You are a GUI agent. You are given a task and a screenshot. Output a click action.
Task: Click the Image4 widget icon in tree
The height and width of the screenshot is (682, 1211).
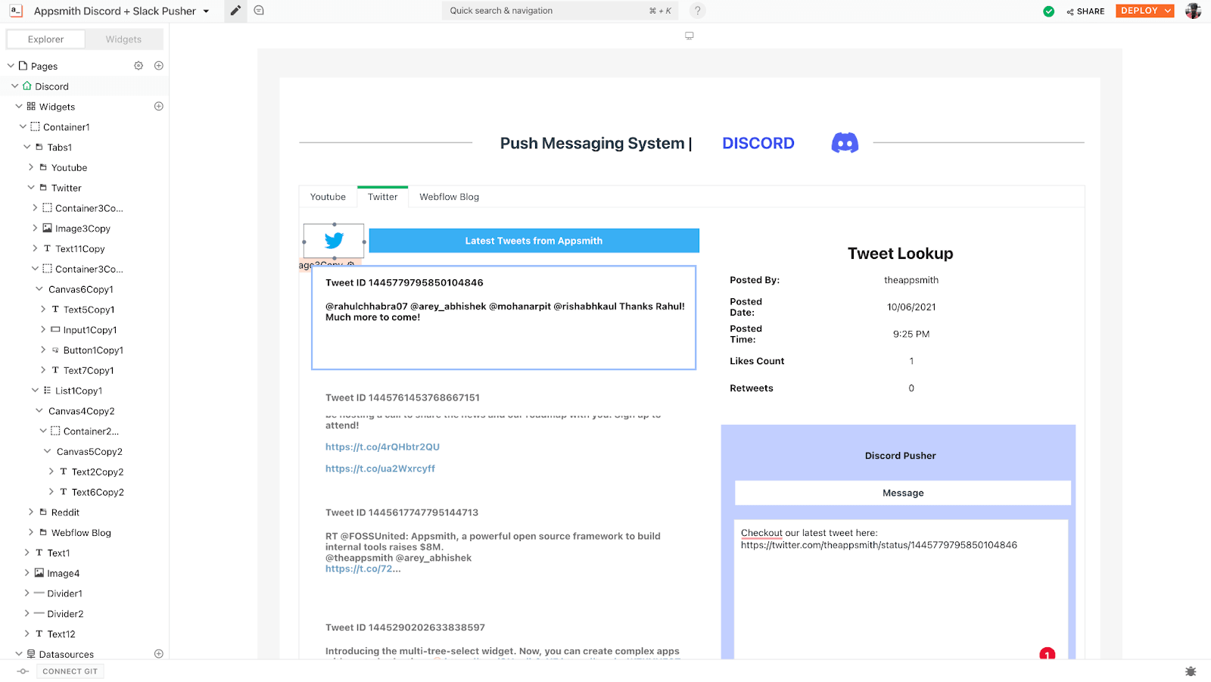click(39, 573)
